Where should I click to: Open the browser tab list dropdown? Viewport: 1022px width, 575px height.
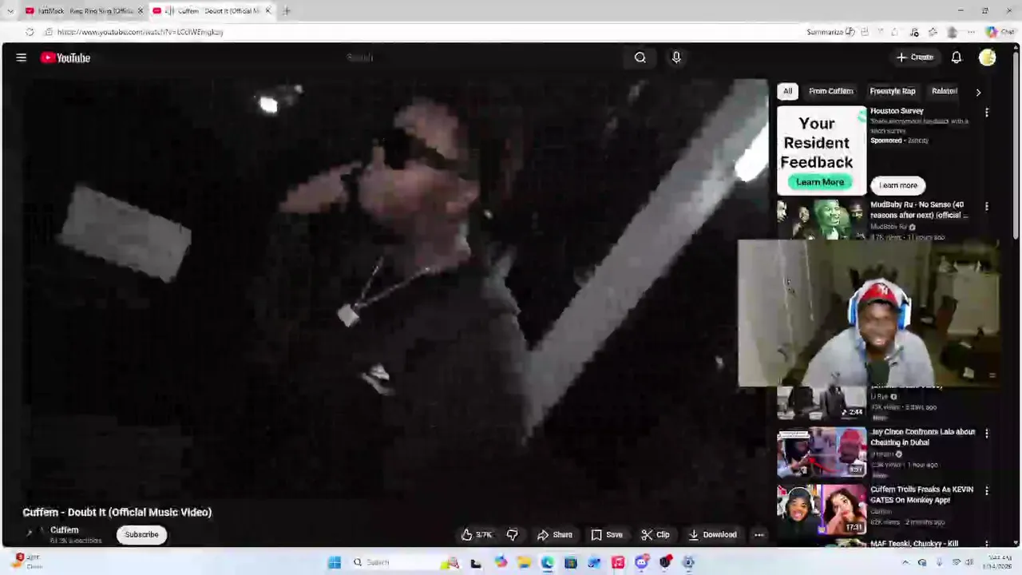pyautogui.click(x=10, y=10)
